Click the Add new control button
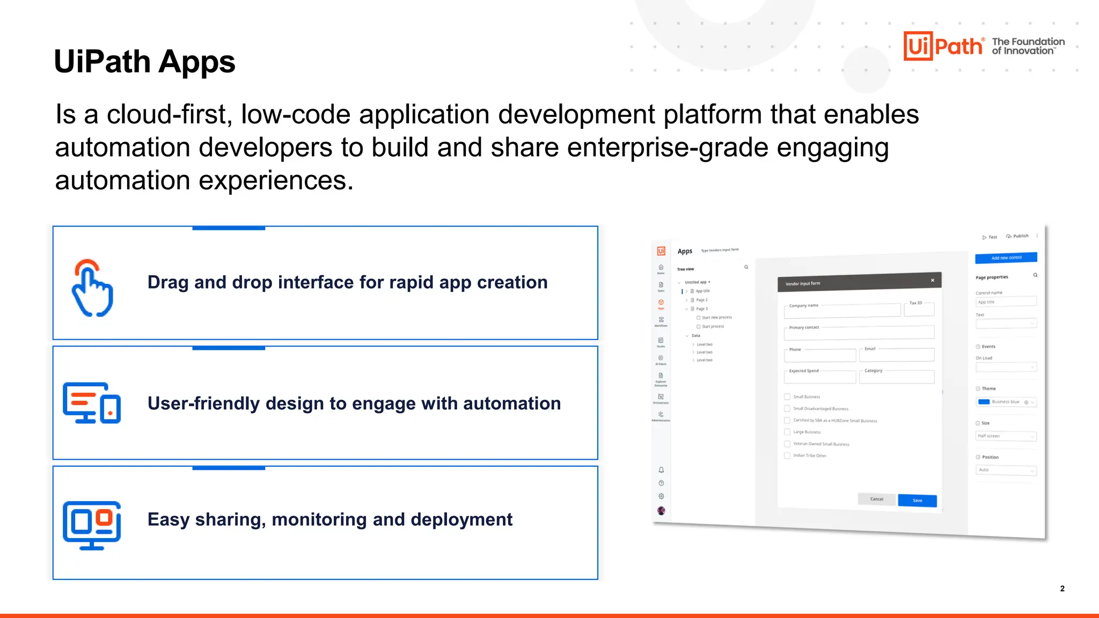Image resolution: width=1099 pixels, height=618 pixels. (x=1006, y=257)
